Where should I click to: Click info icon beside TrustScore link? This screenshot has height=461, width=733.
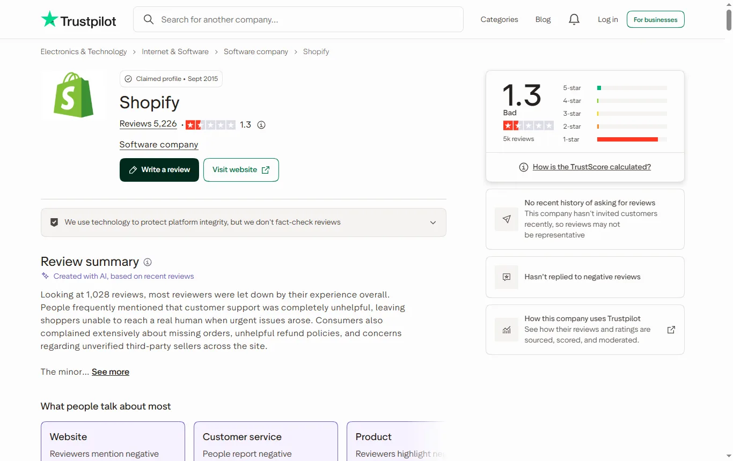pos(524,167)
